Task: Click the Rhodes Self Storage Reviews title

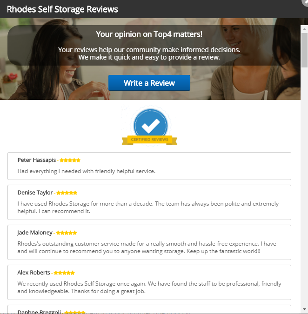Action: coord(62,9)
